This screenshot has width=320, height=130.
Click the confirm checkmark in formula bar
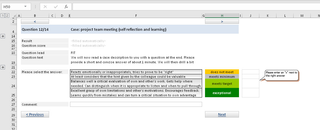56,7
